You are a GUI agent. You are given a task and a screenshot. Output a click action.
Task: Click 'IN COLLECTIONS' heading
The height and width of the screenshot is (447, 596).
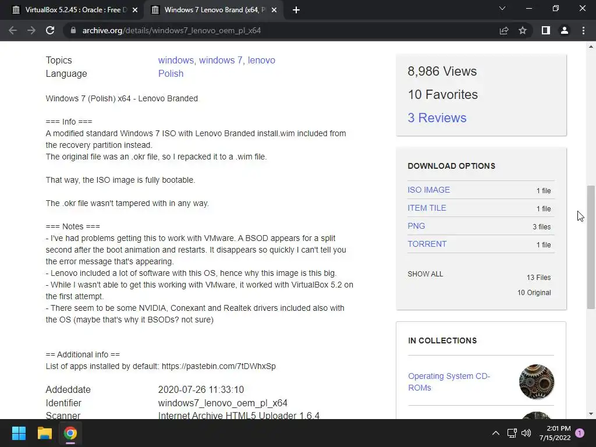[442, 340]
